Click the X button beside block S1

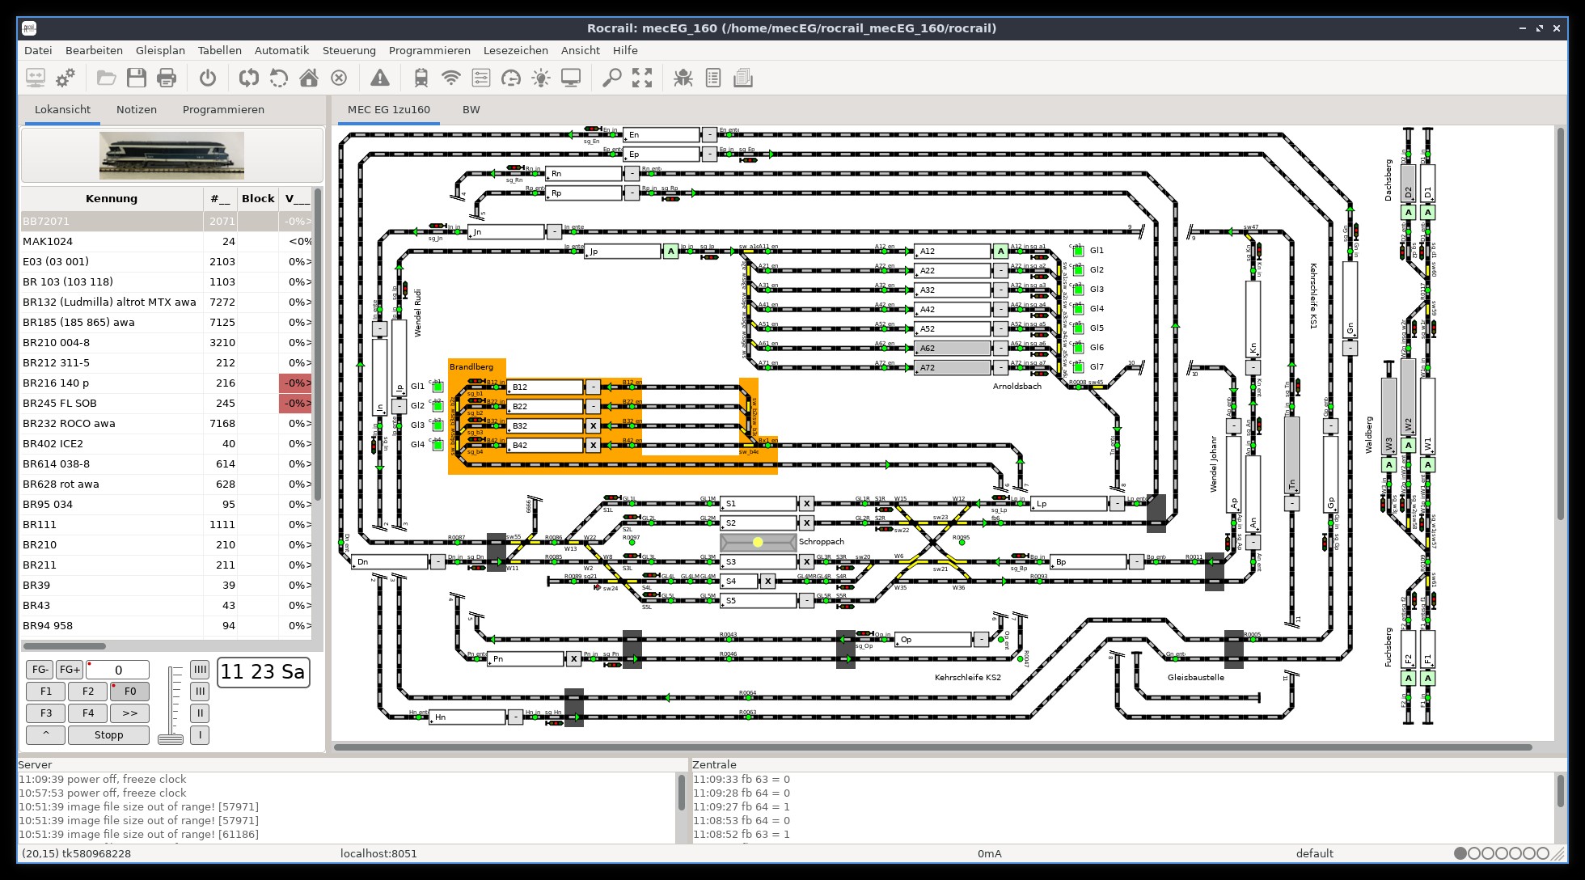coord(806,503)
